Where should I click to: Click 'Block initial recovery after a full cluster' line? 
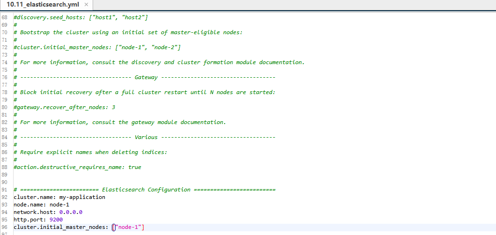144,92
